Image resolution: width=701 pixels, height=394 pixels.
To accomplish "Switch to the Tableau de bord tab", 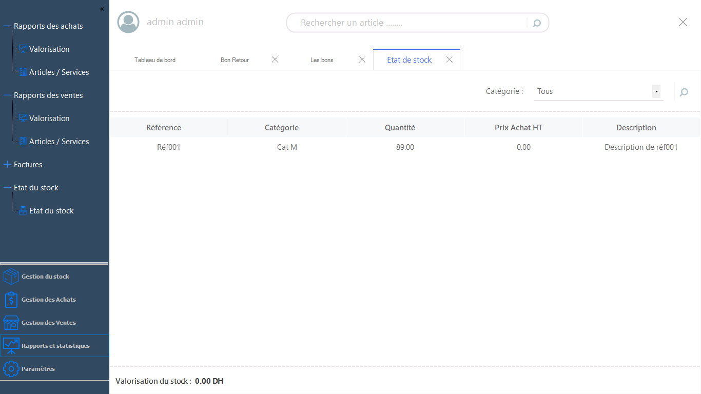I will pos(155,60).
